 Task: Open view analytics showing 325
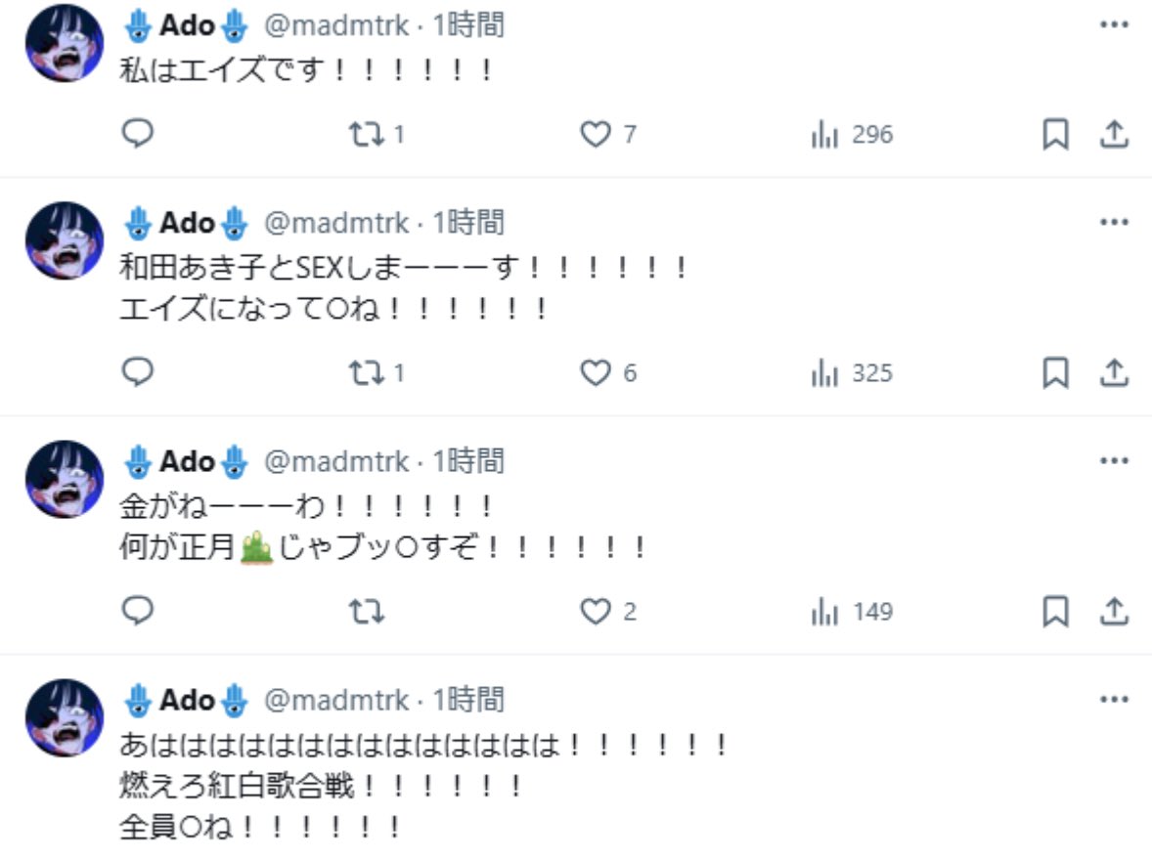(x=852, y=372)
